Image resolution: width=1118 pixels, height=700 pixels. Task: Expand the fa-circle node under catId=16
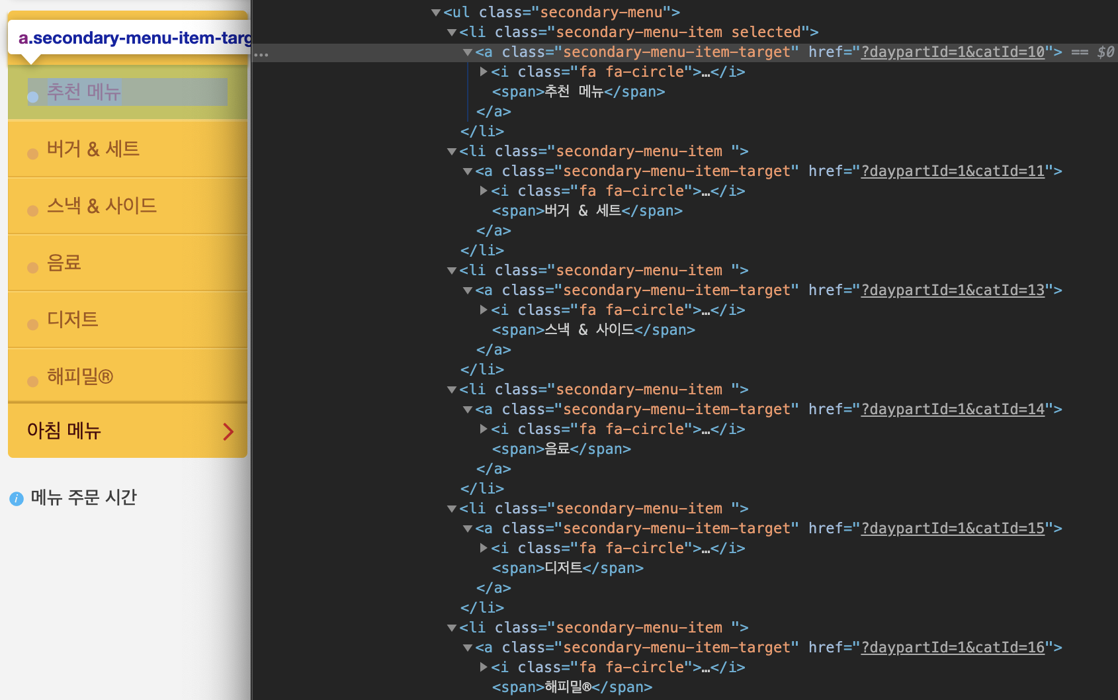[484, 667]
